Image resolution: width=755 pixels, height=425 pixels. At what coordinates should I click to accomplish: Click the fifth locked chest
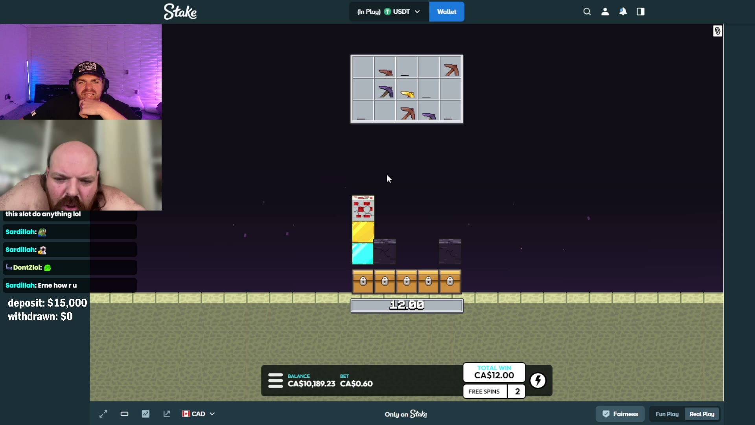pyautogui.click(x=450, y=281)
